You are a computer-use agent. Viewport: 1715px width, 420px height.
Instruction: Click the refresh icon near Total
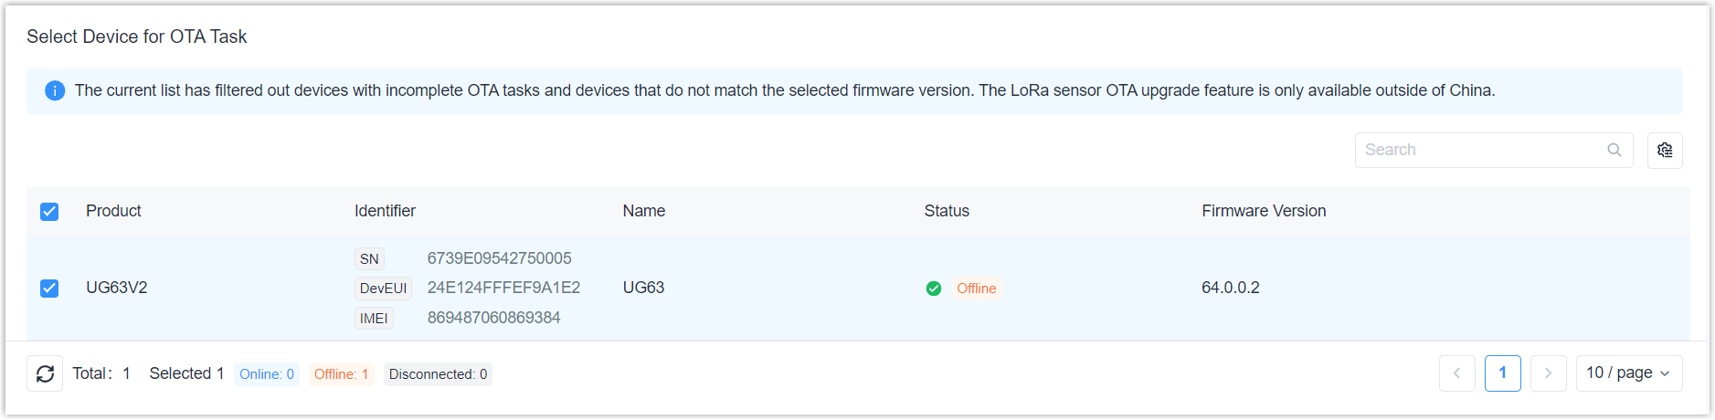click(45, 373)
